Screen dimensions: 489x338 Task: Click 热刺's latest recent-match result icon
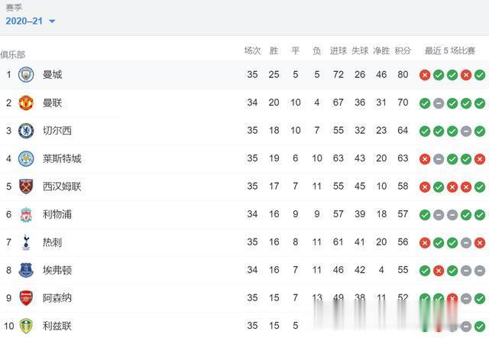pos(480,242)
